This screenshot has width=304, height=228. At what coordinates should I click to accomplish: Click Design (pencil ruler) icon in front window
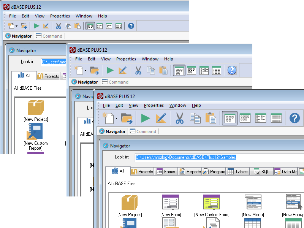161,118
